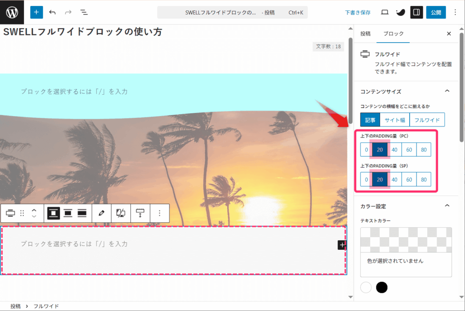Switch to the ブロック sidebar tab
Viewport: 465px width, 311px height.
tap(393, 34)
